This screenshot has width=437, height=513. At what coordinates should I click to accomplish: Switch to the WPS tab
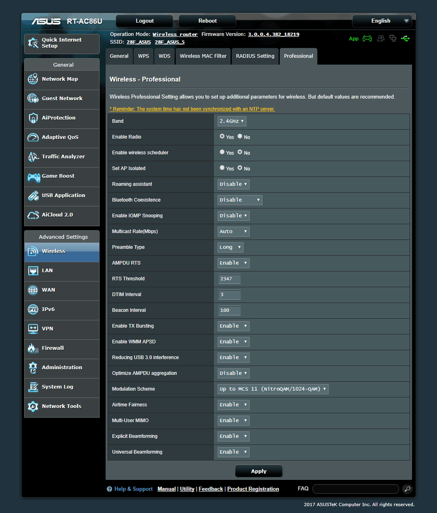tap(143, 56)
